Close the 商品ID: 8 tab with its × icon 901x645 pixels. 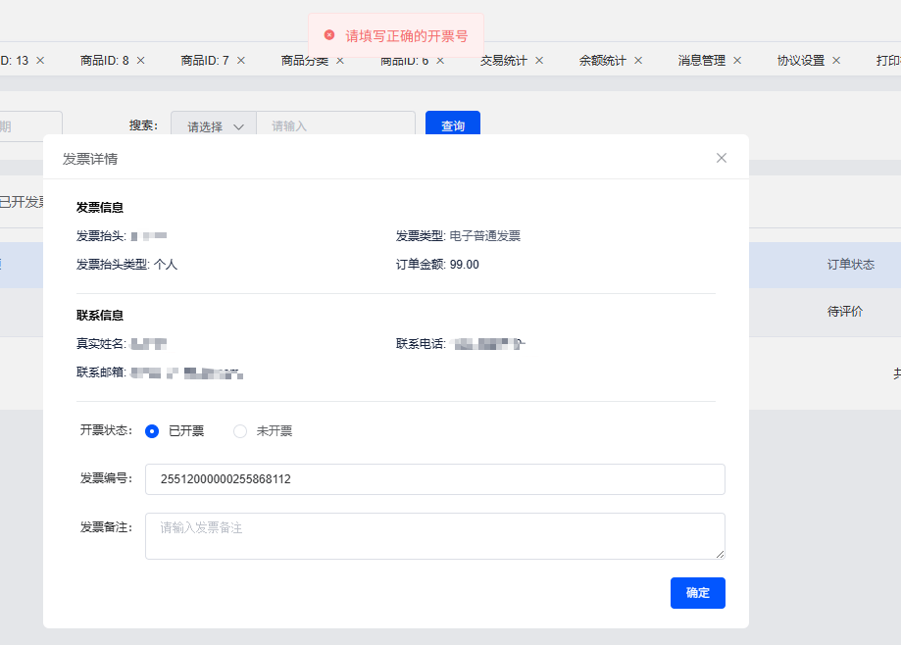pyautogui.click(x=138, y=60)
